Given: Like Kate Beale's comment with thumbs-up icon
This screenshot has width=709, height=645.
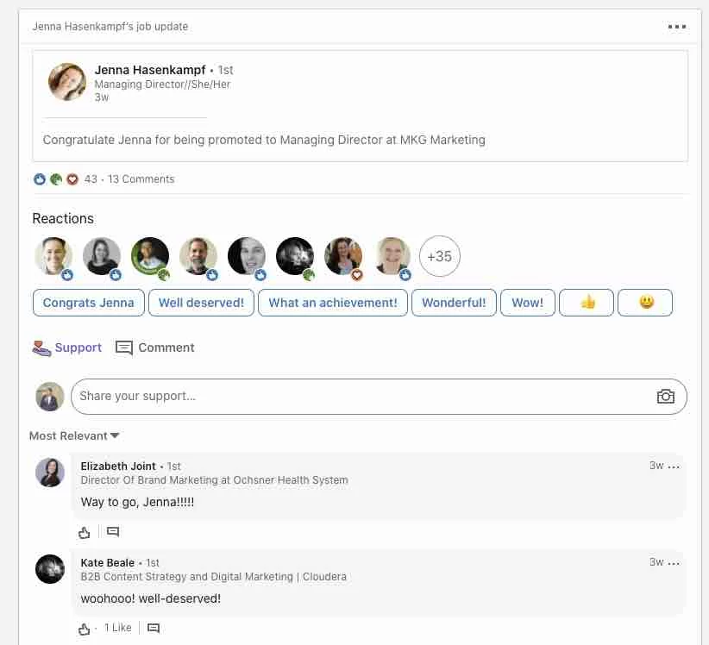Looking at the screenshot, I should pyautogui.click(x=85, y=629).
